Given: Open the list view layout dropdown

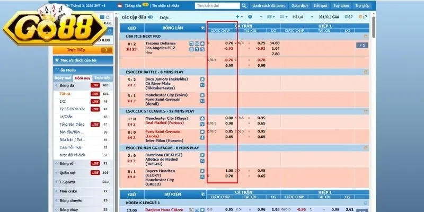Looking at the screenshot, I should [284, 17].
